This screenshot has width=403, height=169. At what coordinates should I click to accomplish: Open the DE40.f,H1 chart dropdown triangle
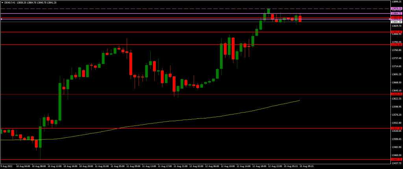pyautogui.click(x=2, y=2)
